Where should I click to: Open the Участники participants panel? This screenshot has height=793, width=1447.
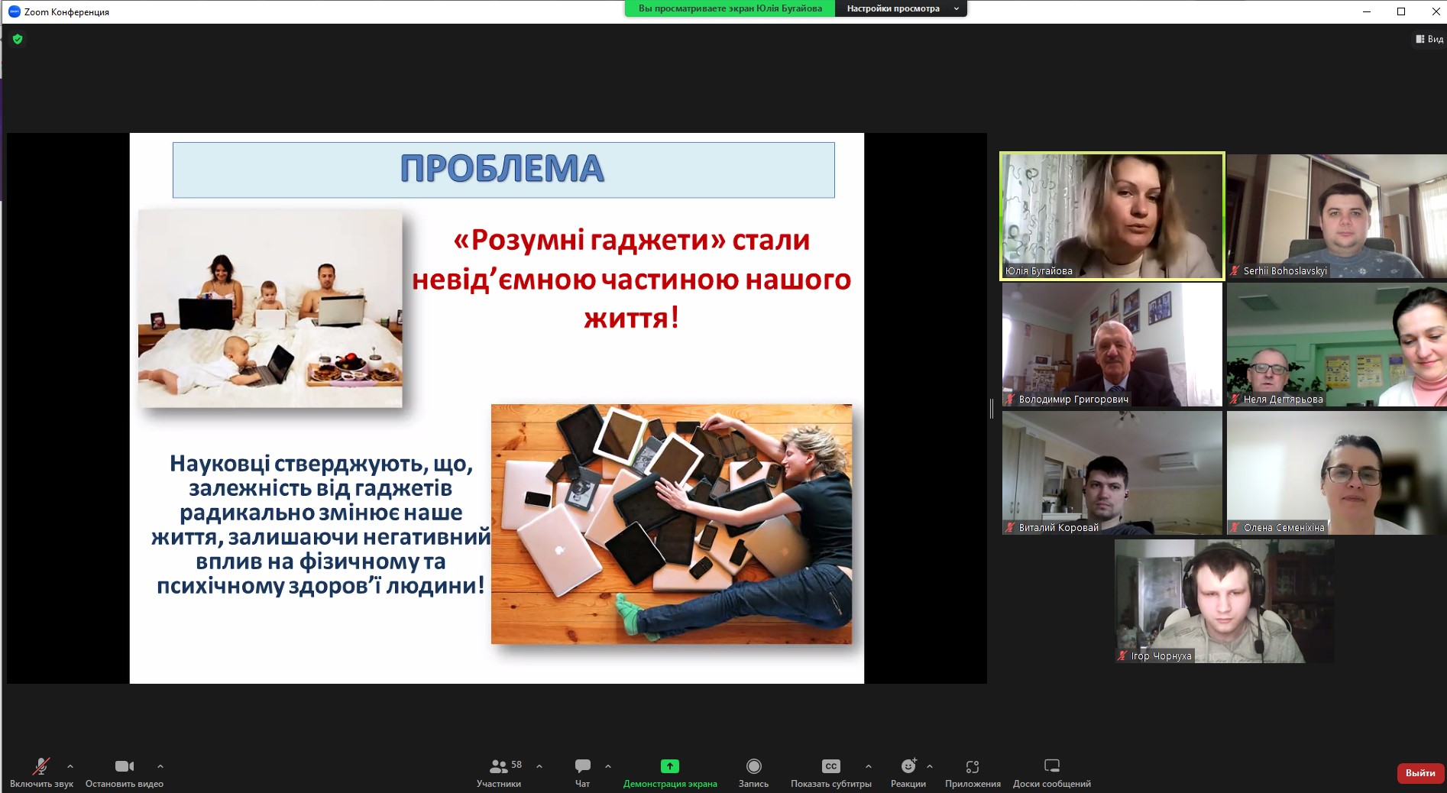499,772
